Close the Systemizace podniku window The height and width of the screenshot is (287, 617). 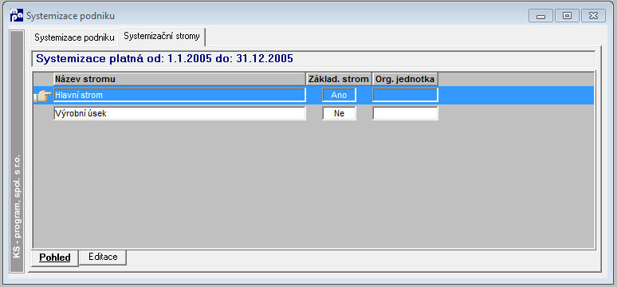(593, 16)
